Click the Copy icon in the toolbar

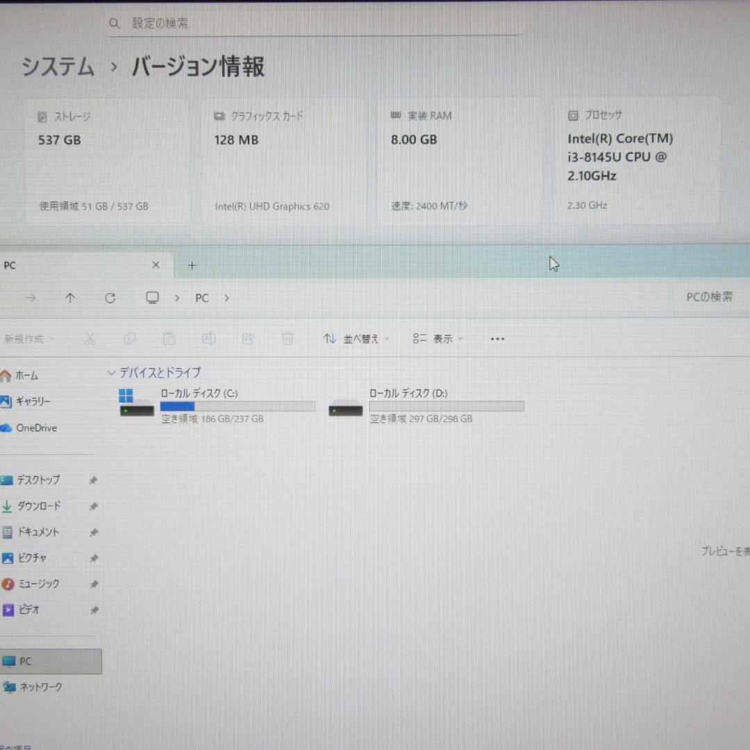130,338
